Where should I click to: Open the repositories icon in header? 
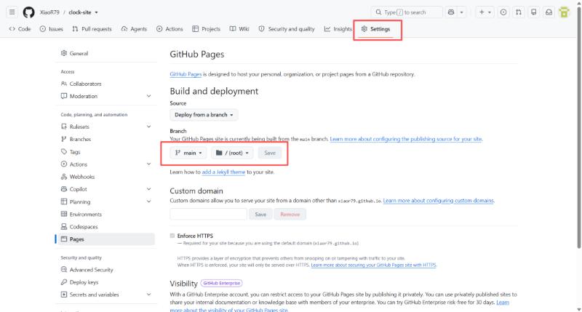(x=534, y=12)
